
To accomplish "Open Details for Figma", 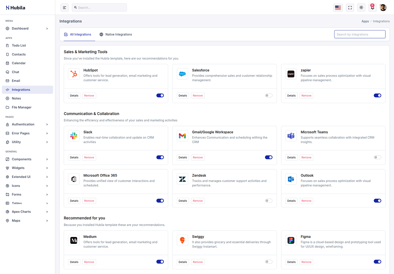I will click(x=291, y=262).
